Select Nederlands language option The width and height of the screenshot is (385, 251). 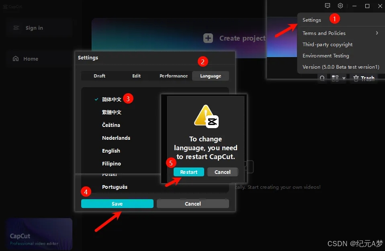(116, 138)
